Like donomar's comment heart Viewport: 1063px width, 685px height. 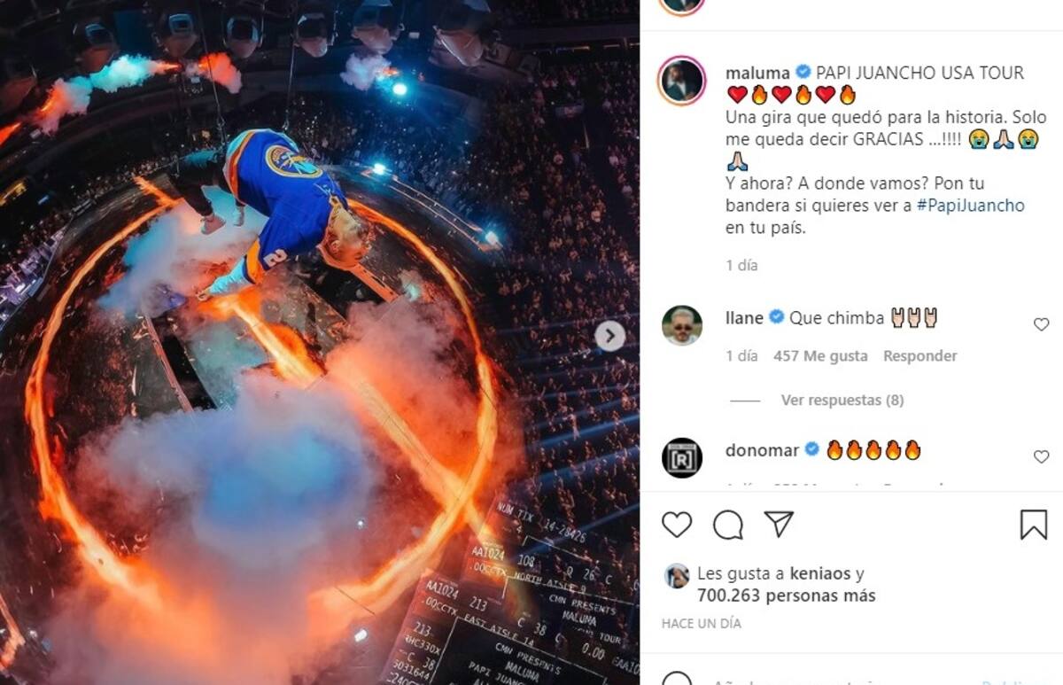(x=1042, y=456)
